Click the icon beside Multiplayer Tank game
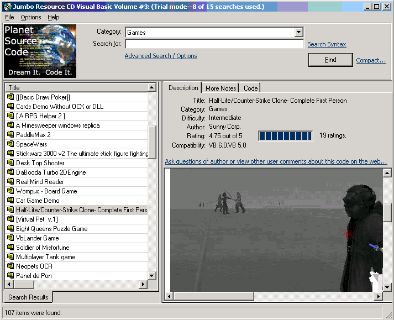The width and height of the screenshot is (394, 320). [10, 256]
